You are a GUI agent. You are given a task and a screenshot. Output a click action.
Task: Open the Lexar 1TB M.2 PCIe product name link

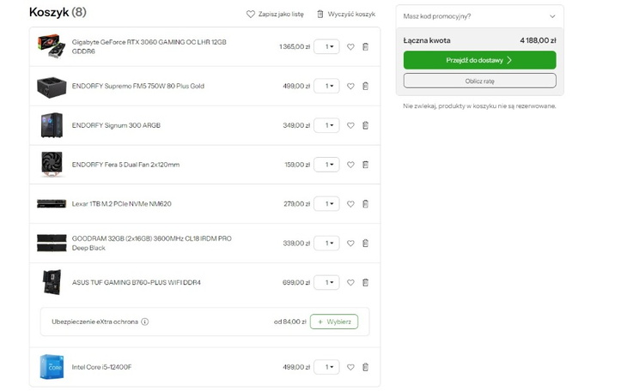click(x=121, y=204)
